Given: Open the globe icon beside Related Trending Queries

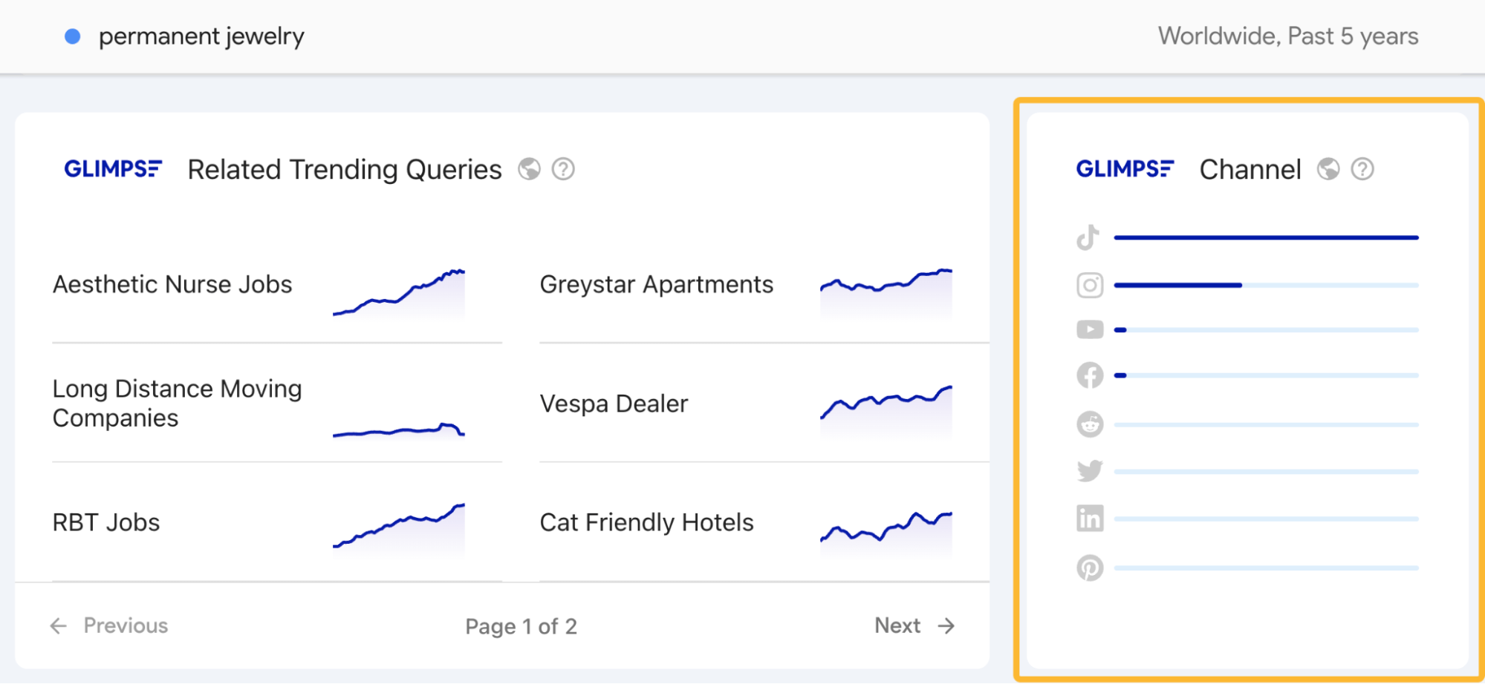Looking at the screenshot, I should pos(529,169).
